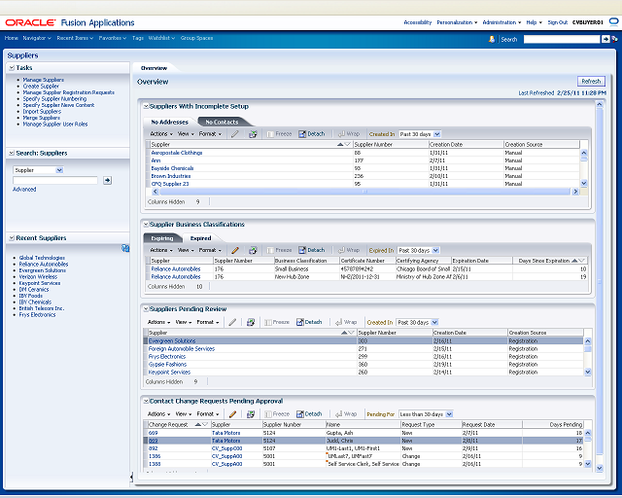Click the search go arrow beside top Search field
Image resolution: width=622 pixels, height=498 pixels.
pos(605,39)
